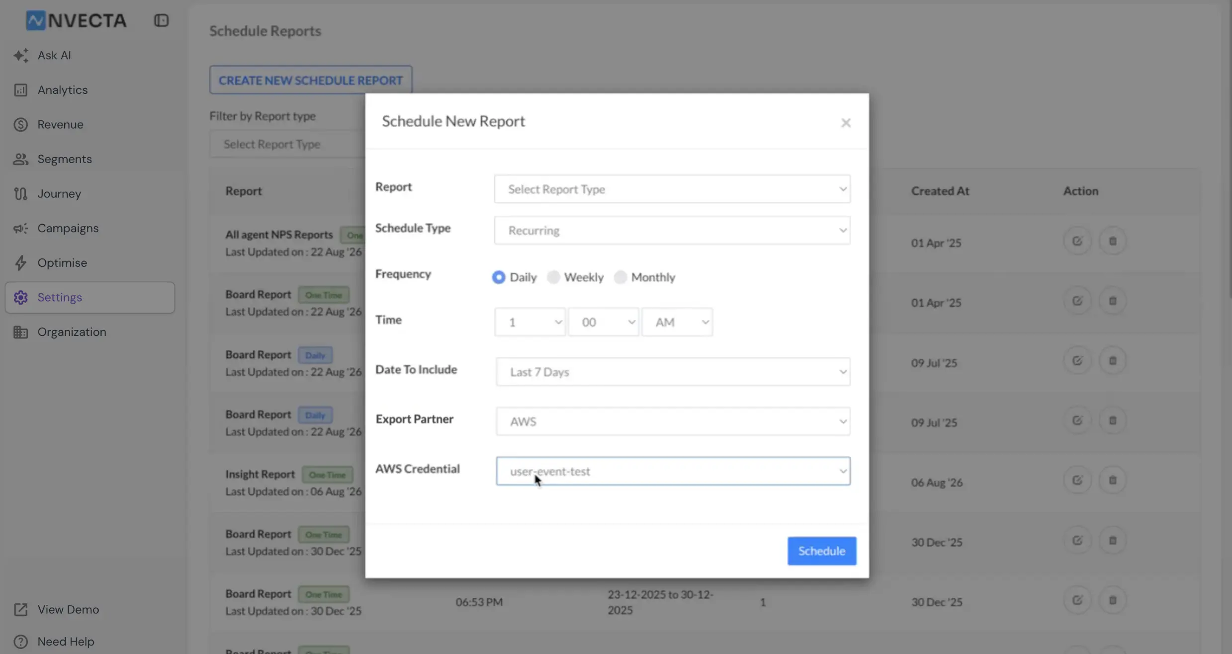Screen dimensions: 1232x654
Task: Delete the All agent NPS Reports row
Action: click(1113, 242)
